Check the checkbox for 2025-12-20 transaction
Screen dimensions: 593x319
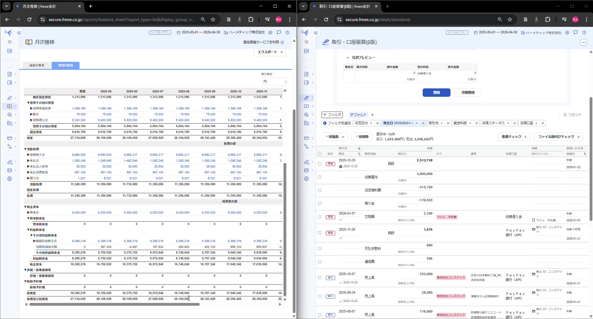pos(320,164)
